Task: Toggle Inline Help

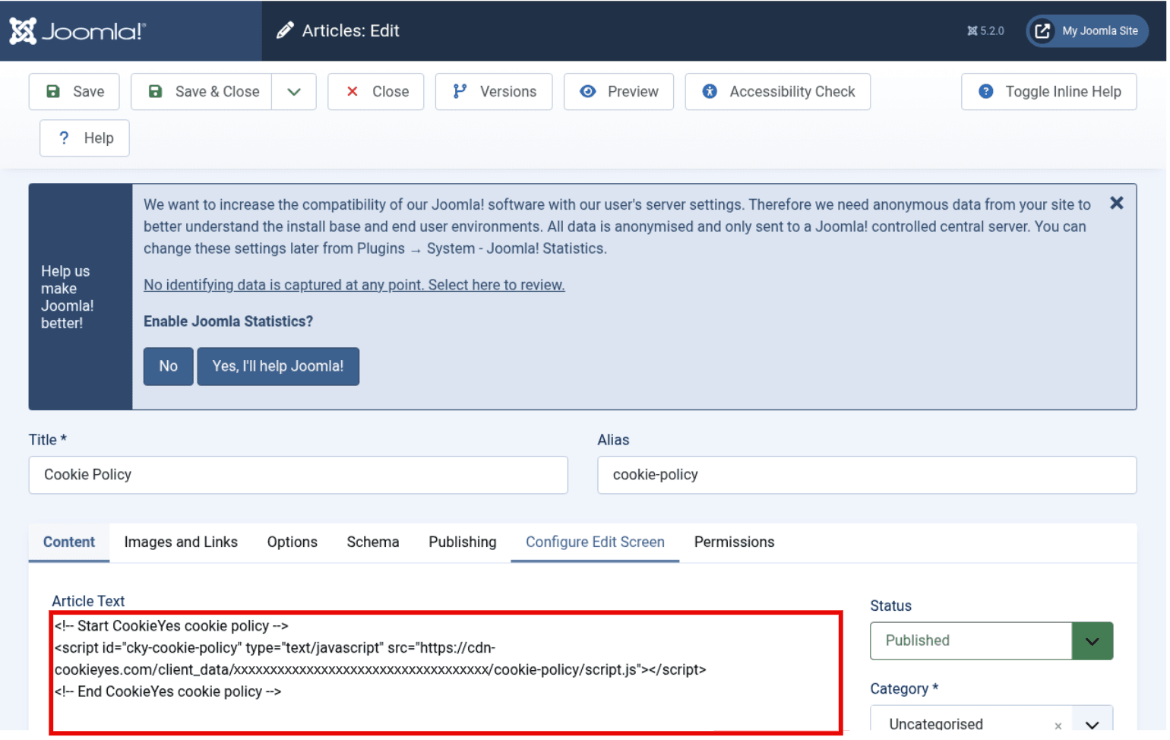Action: coord(1049,92)
